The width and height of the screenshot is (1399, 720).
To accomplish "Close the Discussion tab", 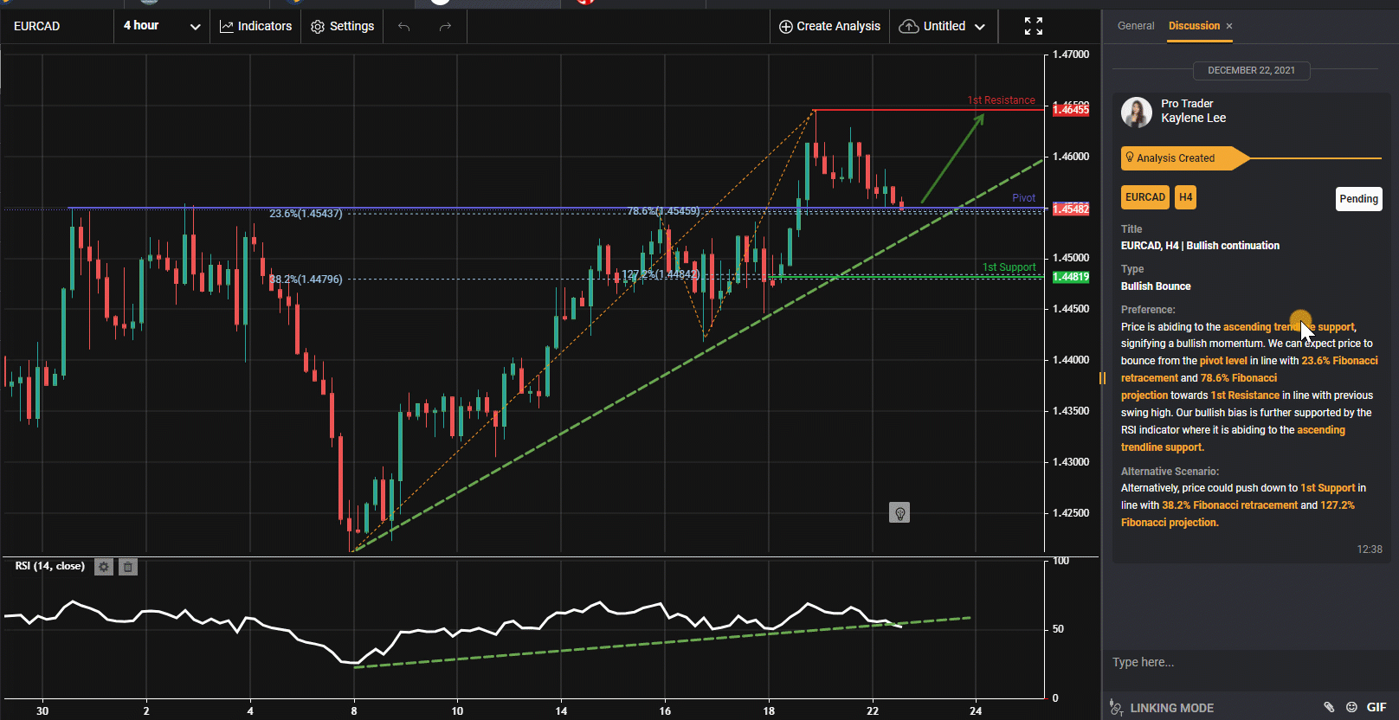I will click(x=1229, y=26).
